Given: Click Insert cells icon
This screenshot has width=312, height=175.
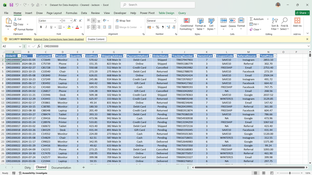Looking at the screenshot, I should pos(224,21).
